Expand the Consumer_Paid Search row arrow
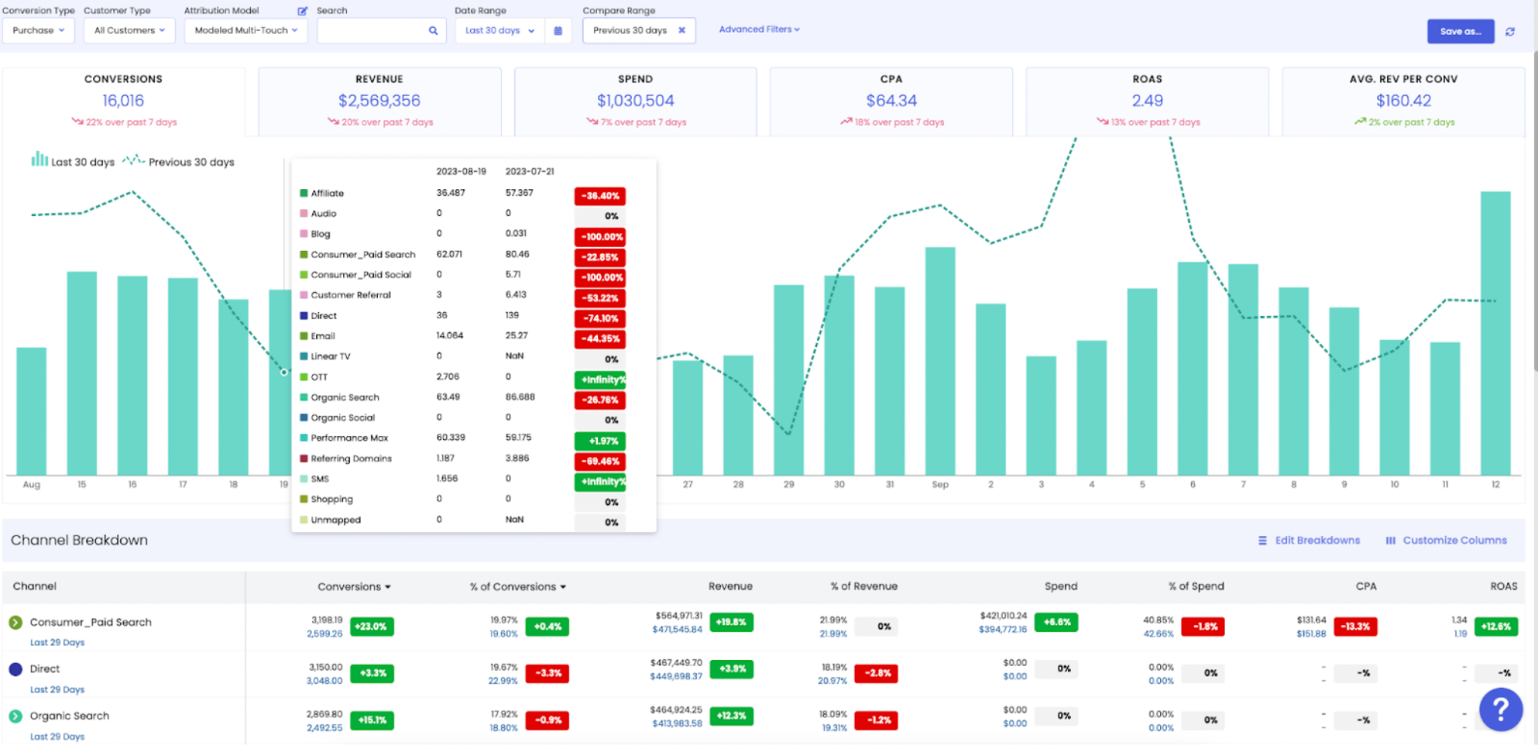This screenshot has width=1538, height=746. (15, 622)
